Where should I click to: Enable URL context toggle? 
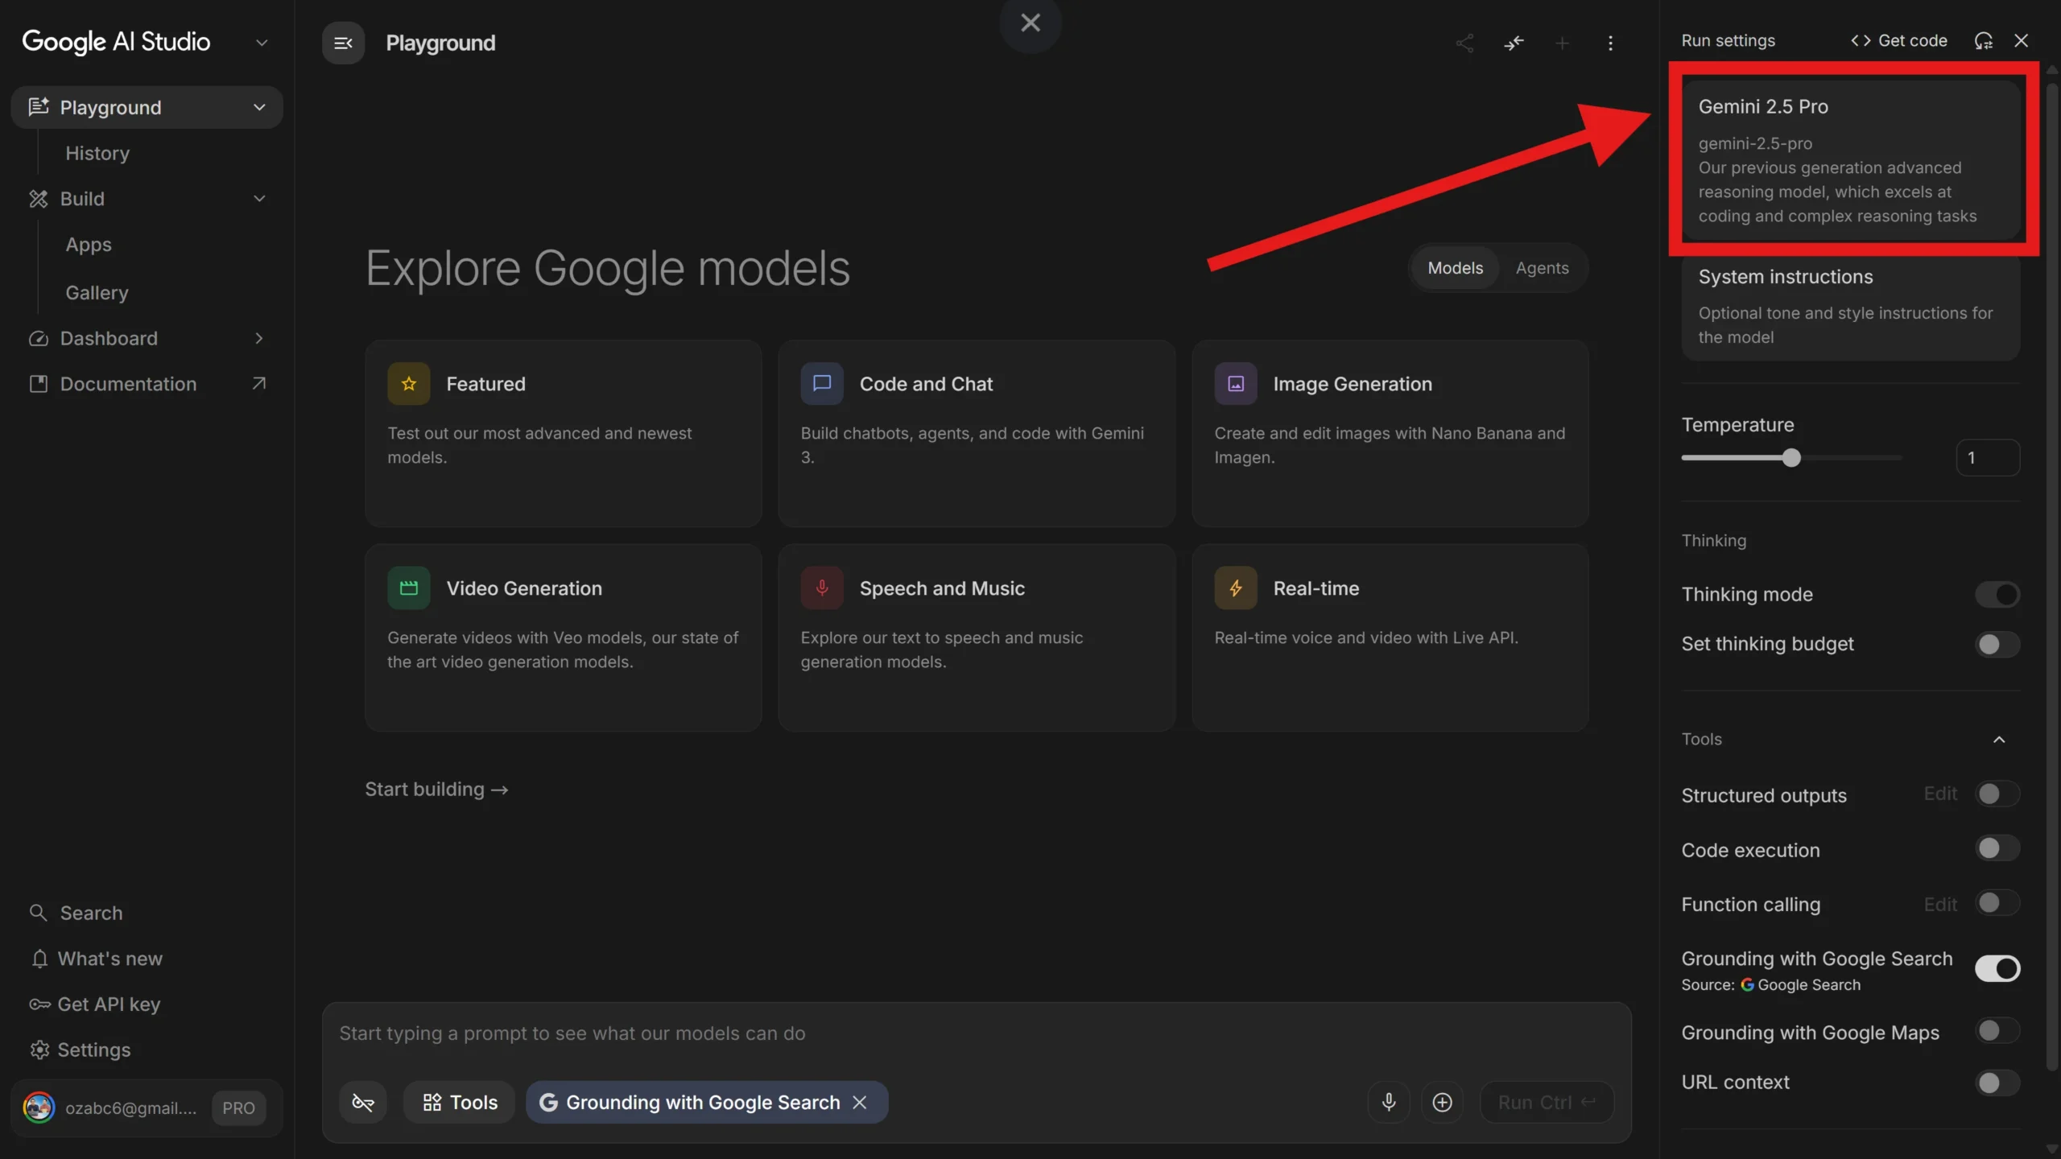click(1997, 1083)
